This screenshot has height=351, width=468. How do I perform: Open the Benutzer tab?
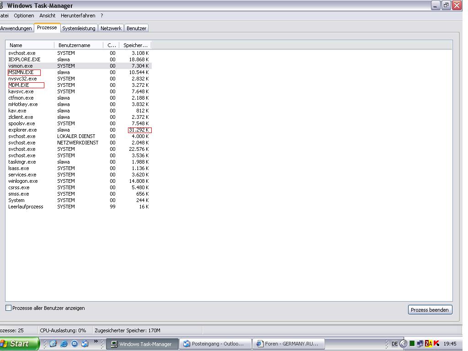[136, 28]
